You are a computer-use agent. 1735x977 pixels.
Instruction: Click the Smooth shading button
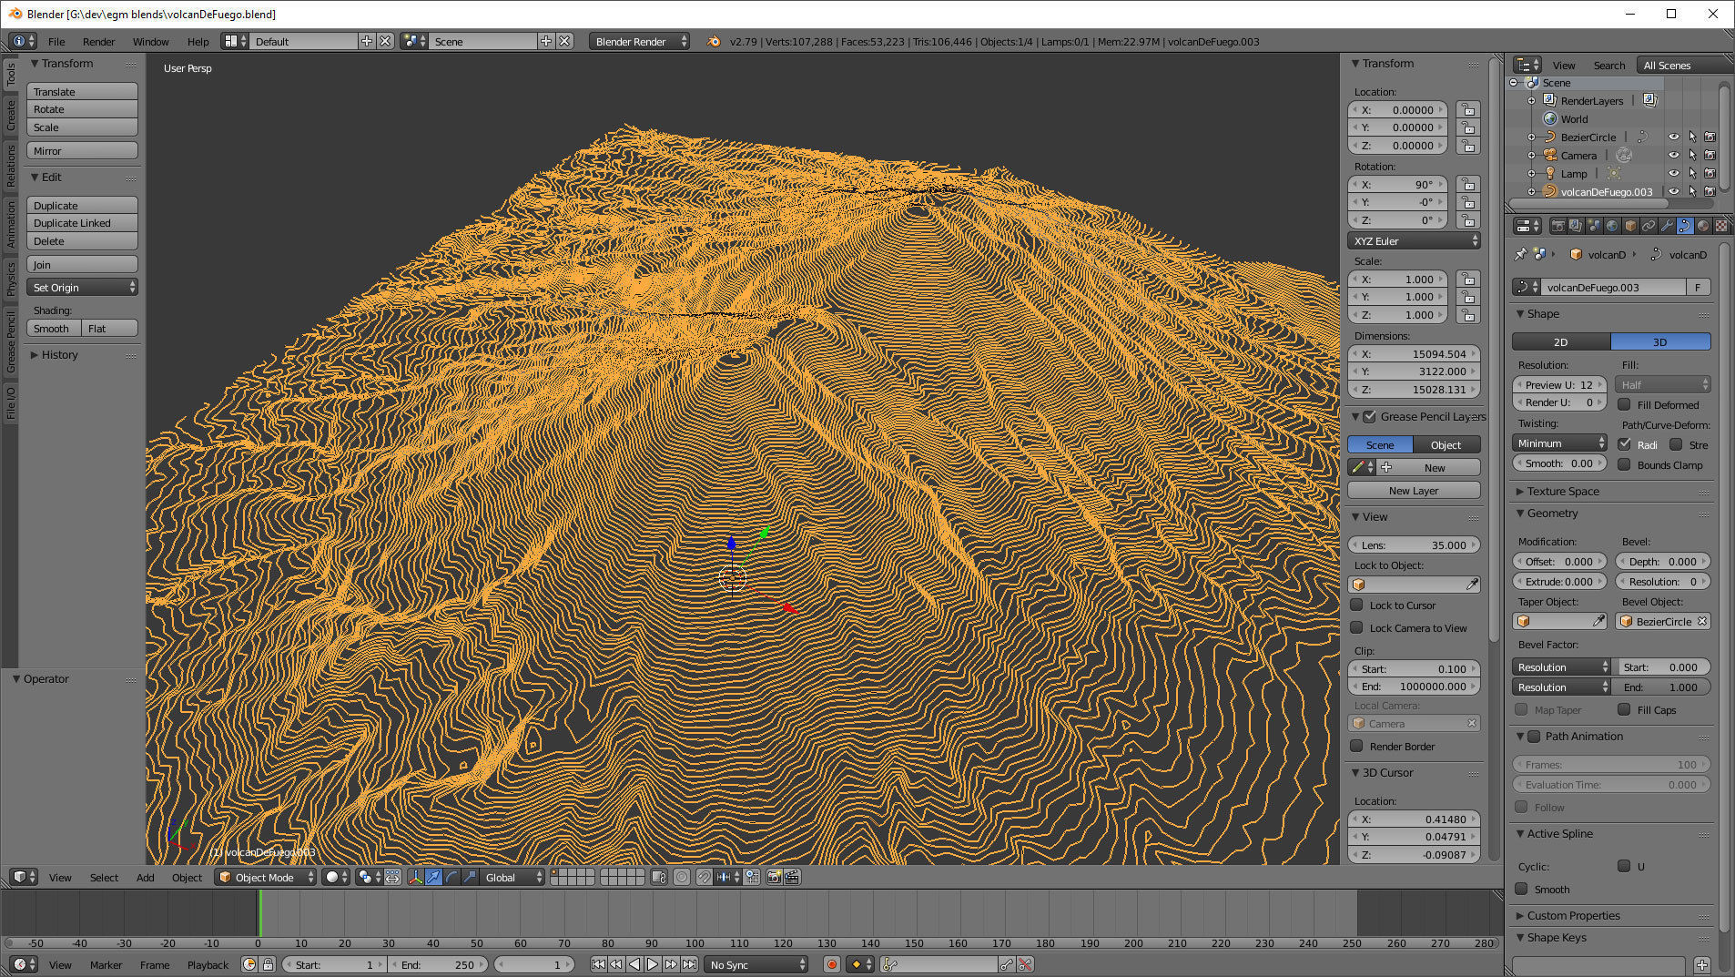[54, 328]
